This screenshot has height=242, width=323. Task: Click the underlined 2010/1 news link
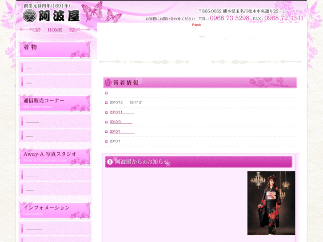[x=122, y=131]
